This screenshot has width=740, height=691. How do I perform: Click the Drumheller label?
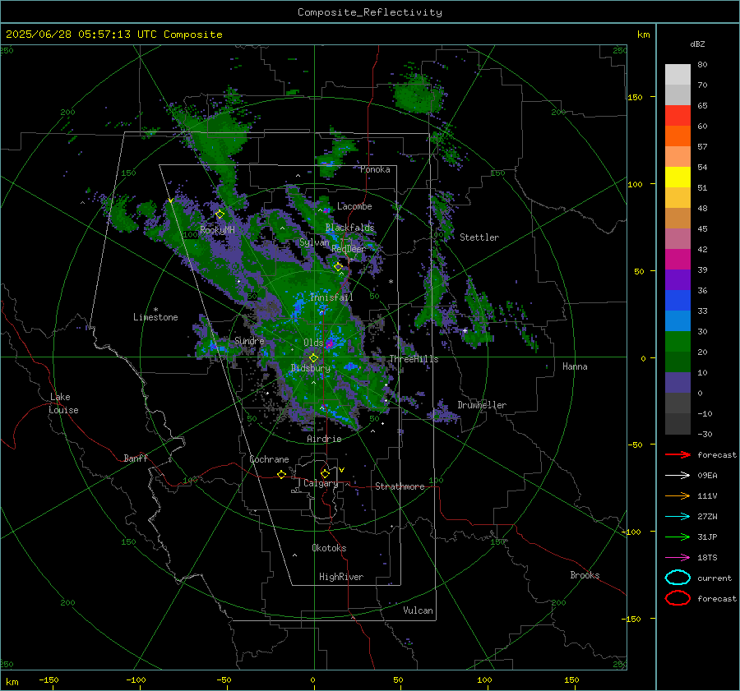pyautogui.click(x=482, y=405)
